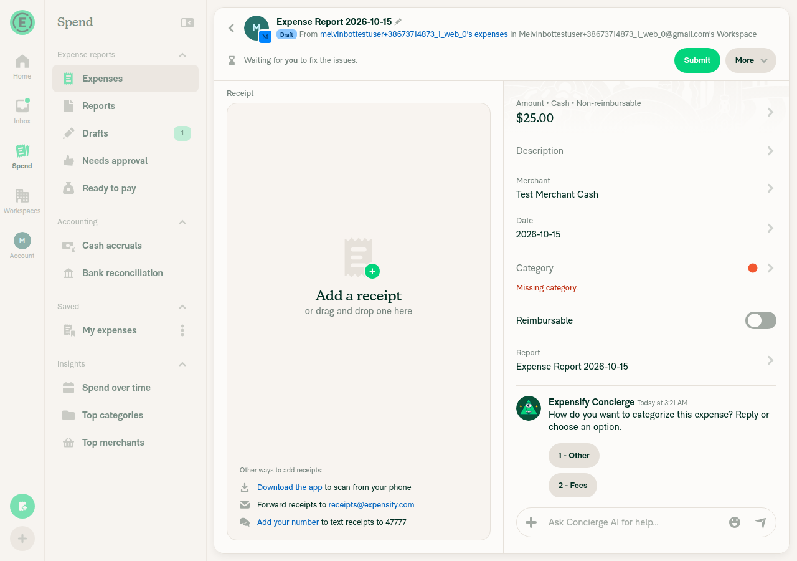Open Home from the navigation rail

coord(22,67)
